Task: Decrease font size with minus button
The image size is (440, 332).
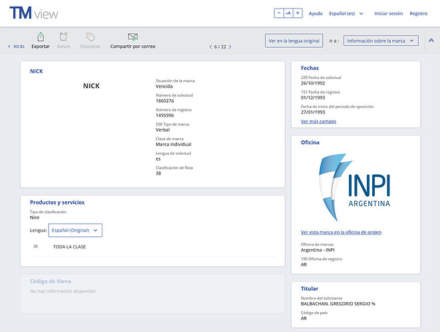Action: point(278,13)
